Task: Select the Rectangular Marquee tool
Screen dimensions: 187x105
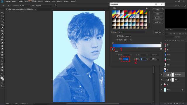Action: (x=2, y=15)
